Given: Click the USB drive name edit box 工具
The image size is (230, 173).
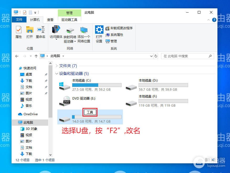Looking at the screenshot, I should (x=90, y=112).
